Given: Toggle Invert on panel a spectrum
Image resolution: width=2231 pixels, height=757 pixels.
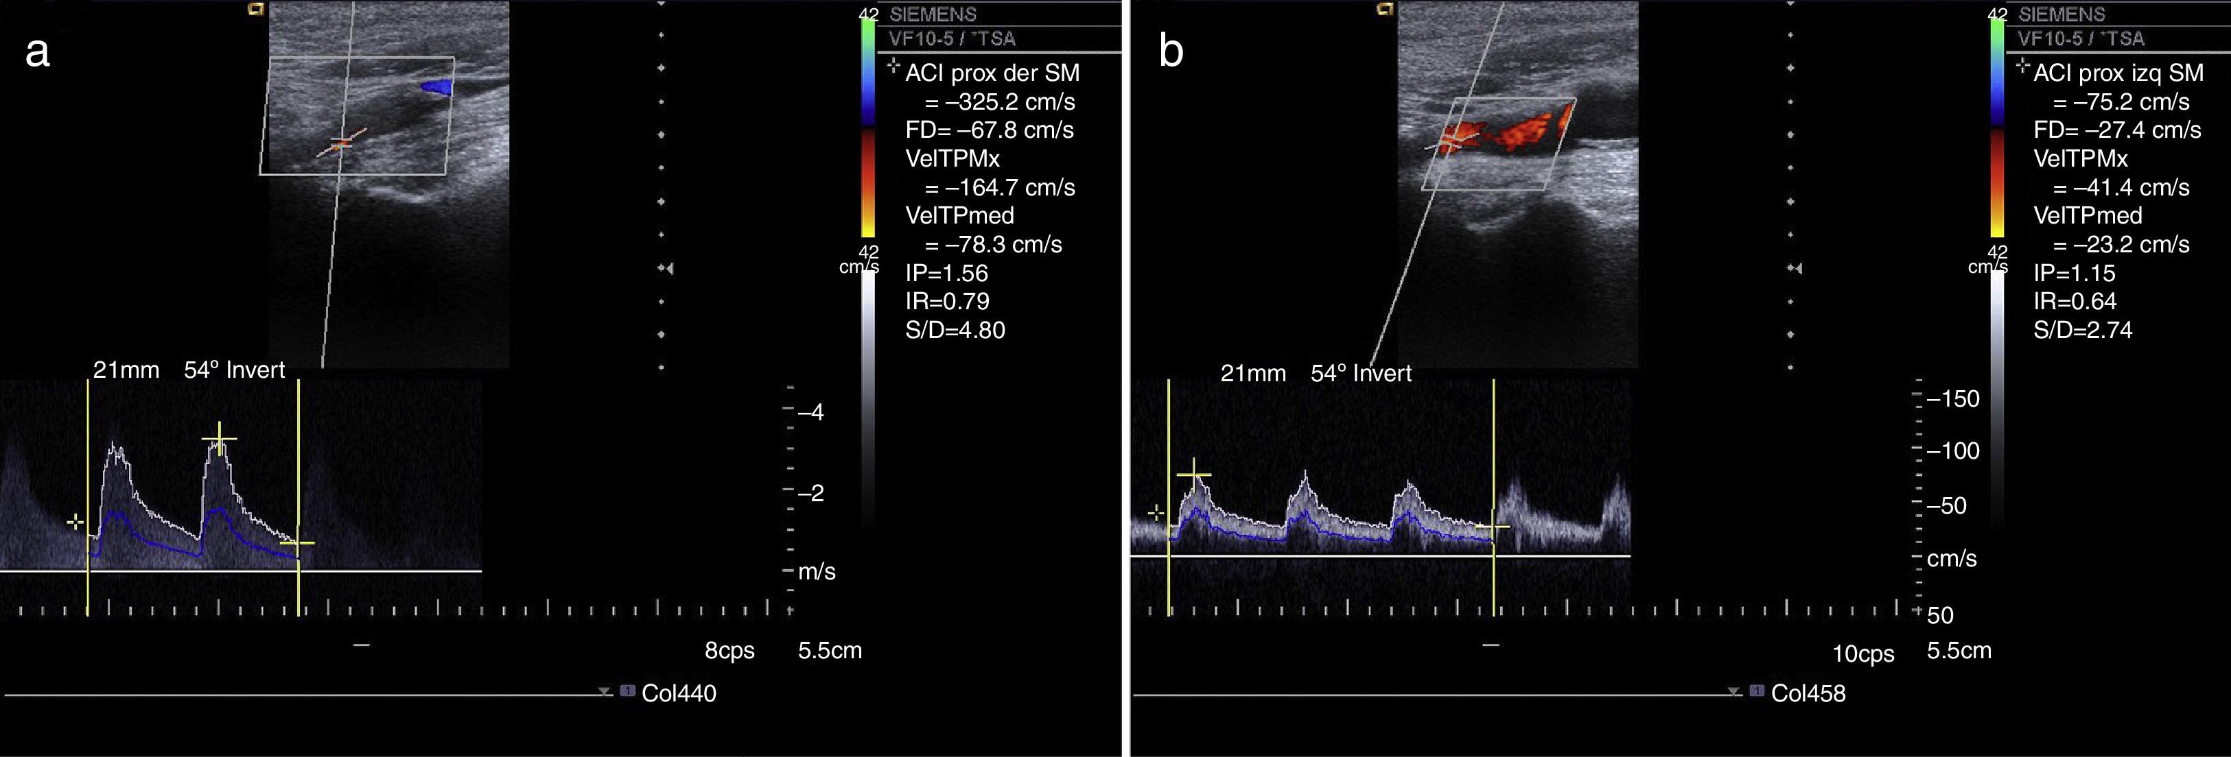Looking at the screenshot, I should (255, 370).
